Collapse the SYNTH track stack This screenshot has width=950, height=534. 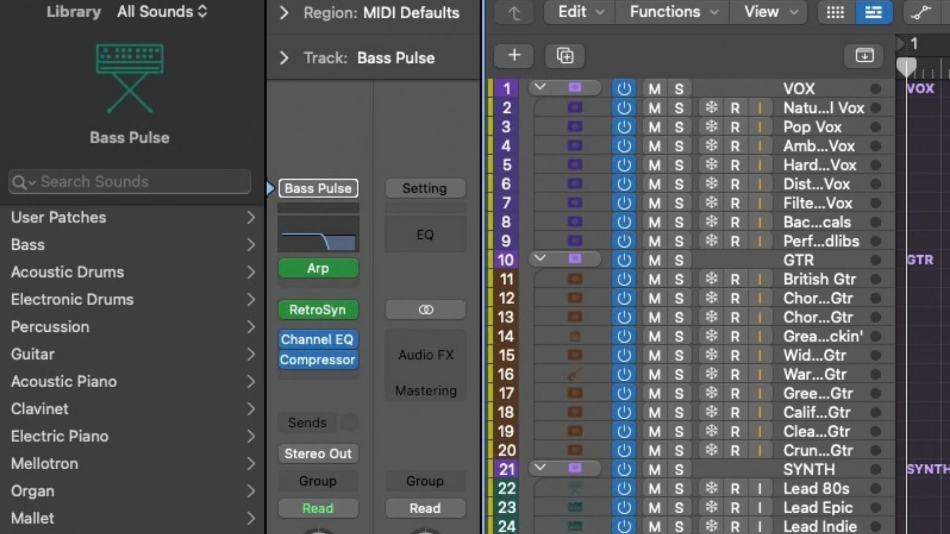pos(540,467)
